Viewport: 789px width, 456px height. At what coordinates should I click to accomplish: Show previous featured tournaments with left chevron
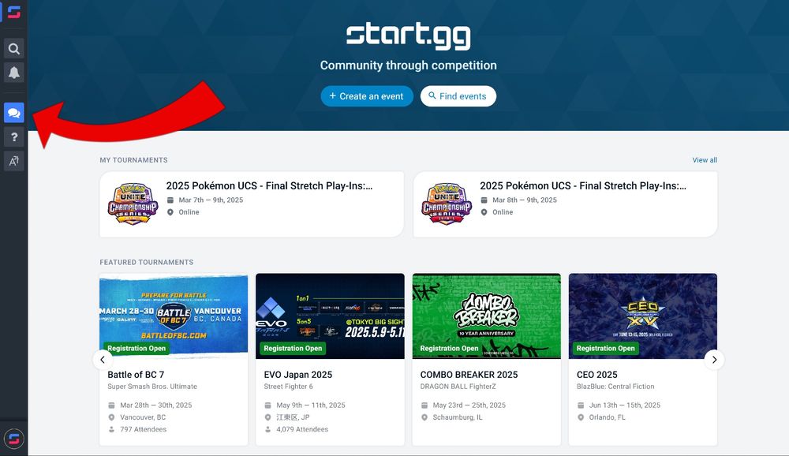103,360
